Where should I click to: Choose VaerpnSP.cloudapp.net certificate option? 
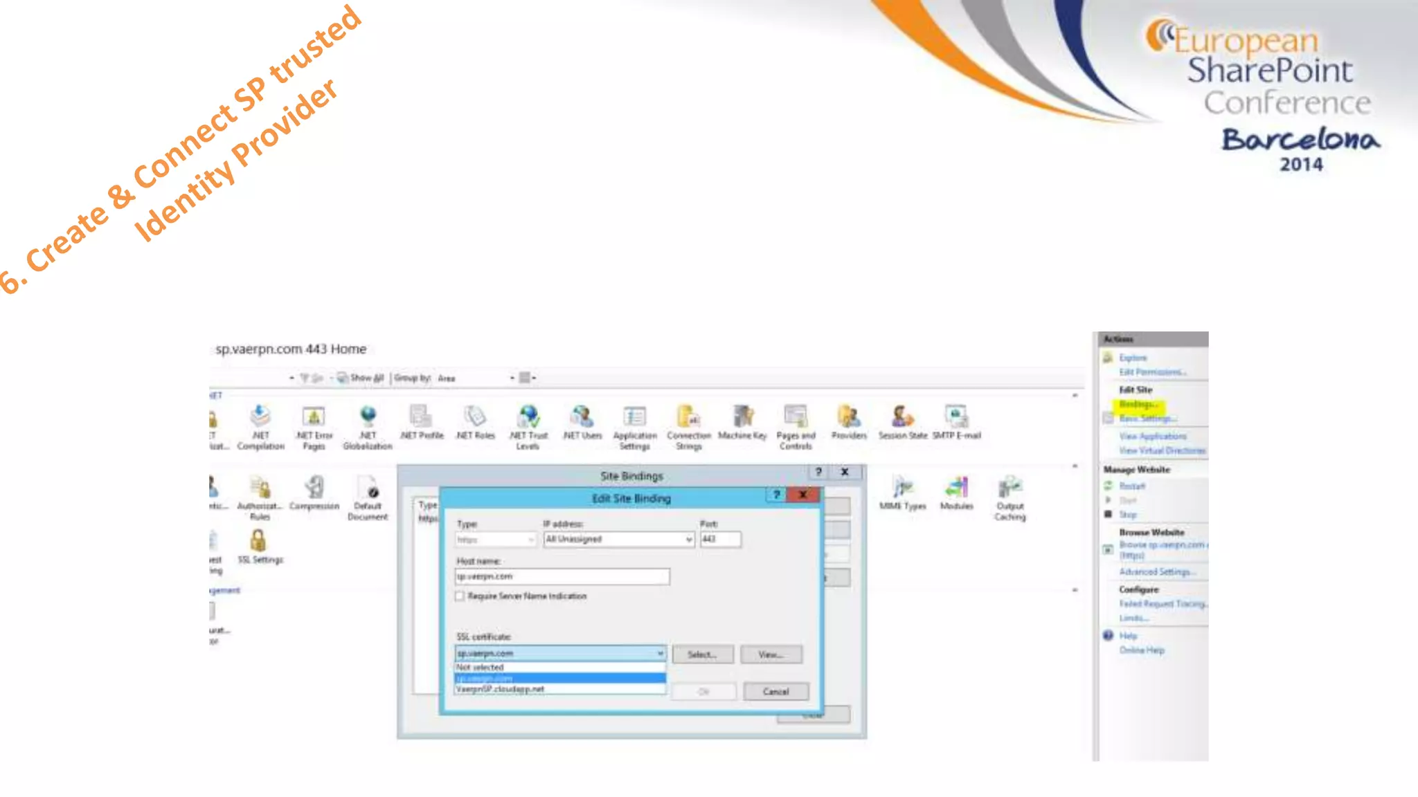pos(500,690)
